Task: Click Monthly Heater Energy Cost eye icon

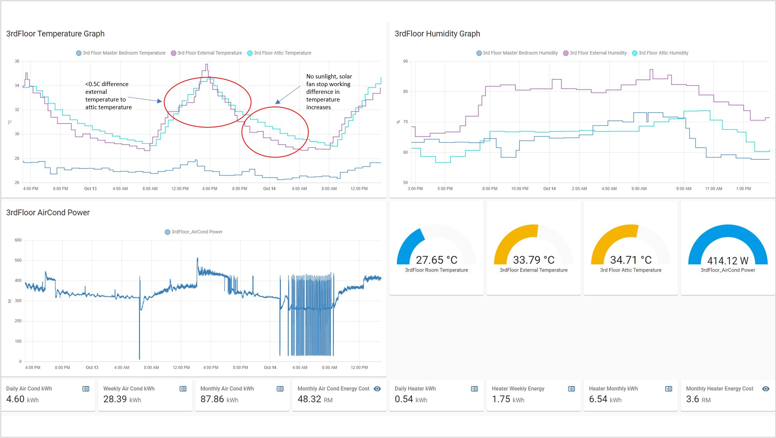Action: tap(766, 389)
